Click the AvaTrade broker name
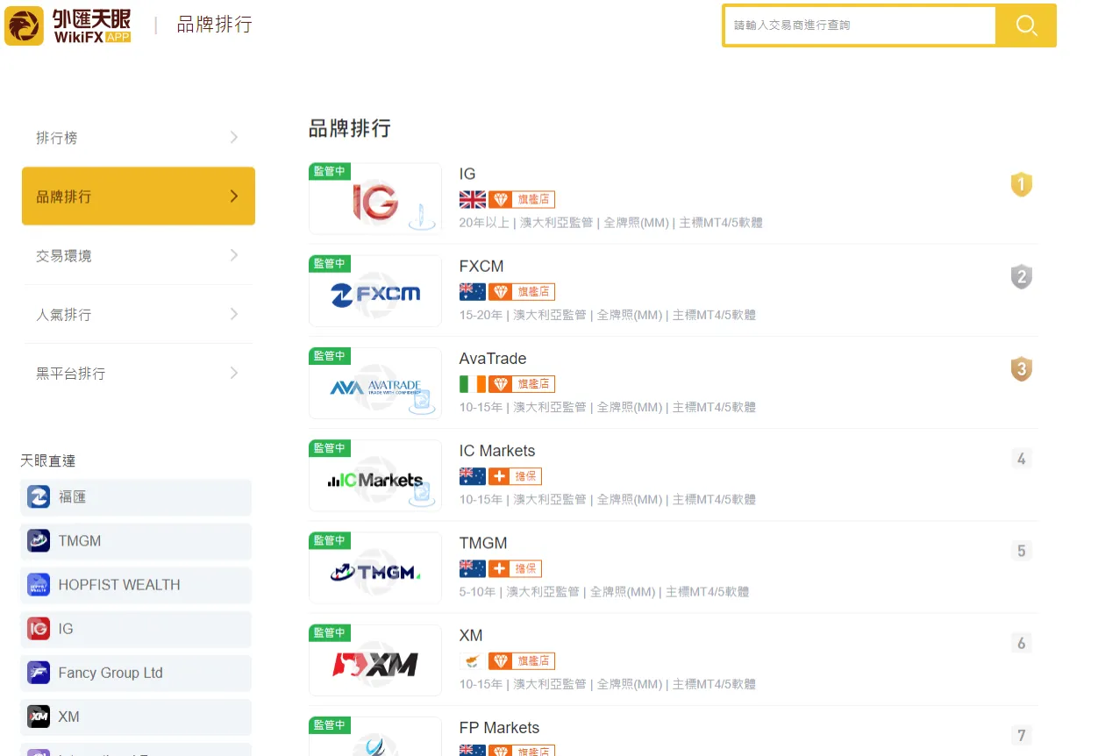Image resolution: width=1098 pixels, height=756 pixels. point(493,359)
